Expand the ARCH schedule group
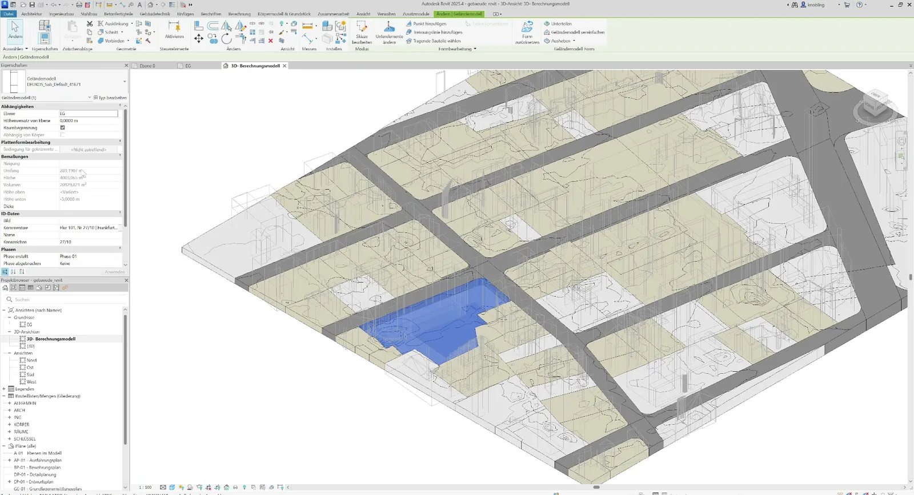The image size is (914, 495). 9,411
